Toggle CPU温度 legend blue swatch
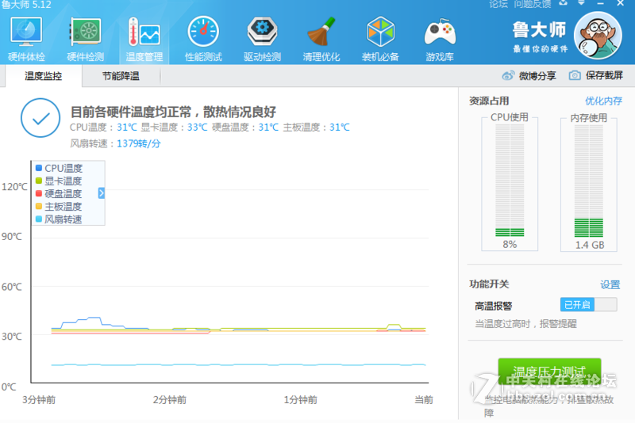This screenshot has width=635, height=423. tap(39, 168)
